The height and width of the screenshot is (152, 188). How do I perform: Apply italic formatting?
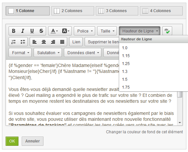coord(23,31)
